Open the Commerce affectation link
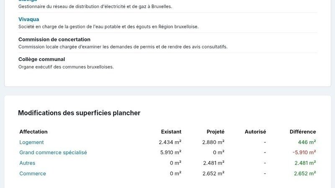335x188 pixels. tap(33, 173)
